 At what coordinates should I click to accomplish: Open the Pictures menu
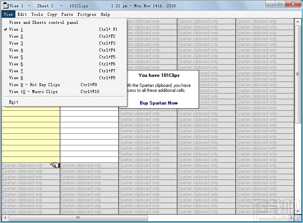coord(87,14)
